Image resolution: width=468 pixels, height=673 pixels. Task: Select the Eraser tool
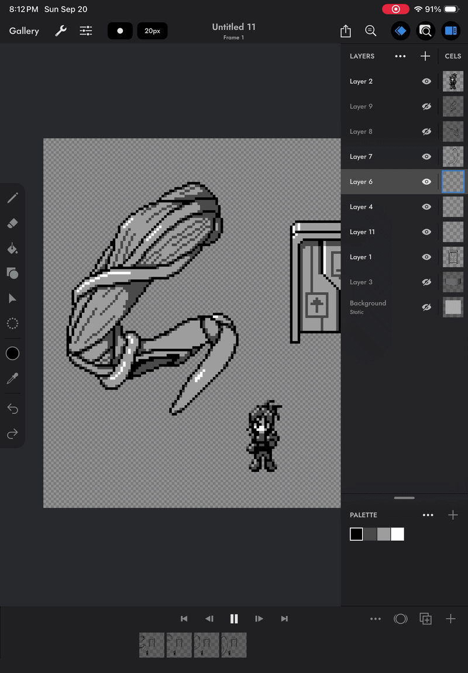tap(12, 223)
